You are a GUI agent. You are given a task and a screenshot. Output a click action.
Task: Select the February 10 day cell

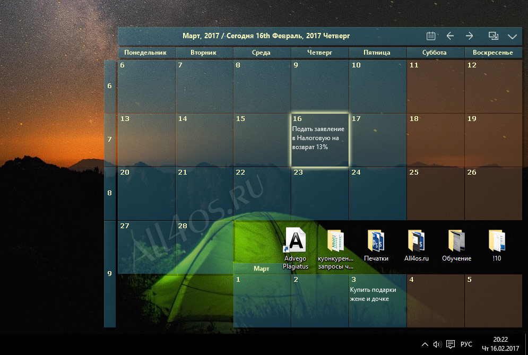coord(377,86)
